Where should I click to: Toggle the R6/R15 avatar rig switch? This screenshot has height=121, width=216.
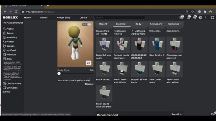click(x=87, y=25)
